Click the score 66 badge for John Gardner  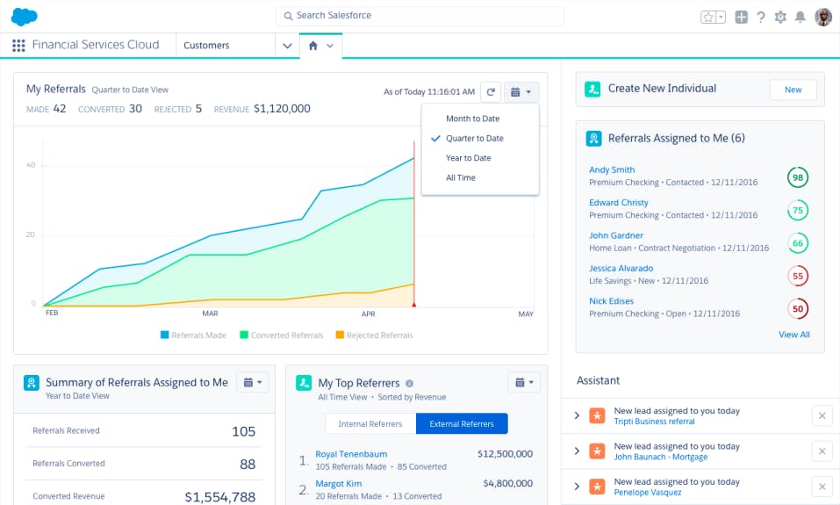798,243
